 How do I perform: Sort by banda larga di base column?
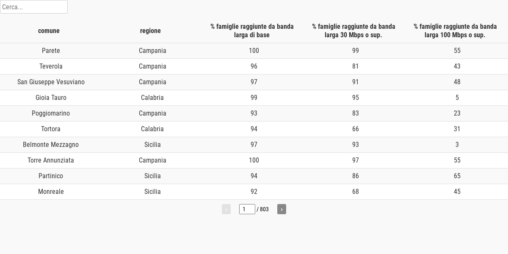[x=252, y=30]
